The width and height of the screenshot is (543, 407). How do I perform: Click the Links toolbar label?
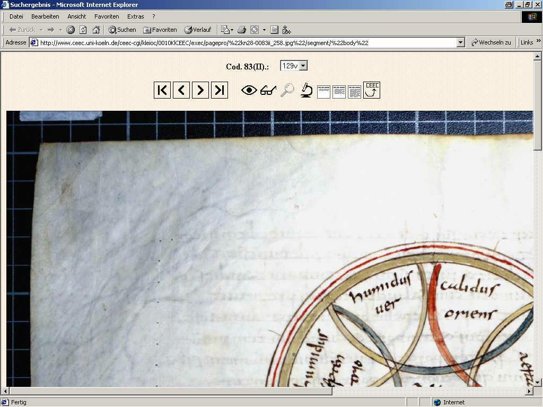point(527,42)
